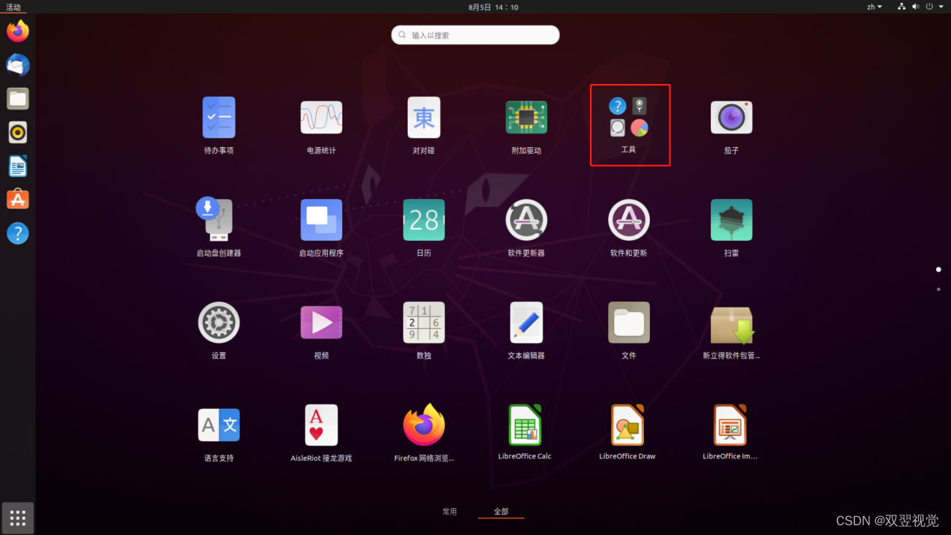This screenshot has width=951, height=535.
Task: Open 启动应用程序 startup applications
Action: 321,220
